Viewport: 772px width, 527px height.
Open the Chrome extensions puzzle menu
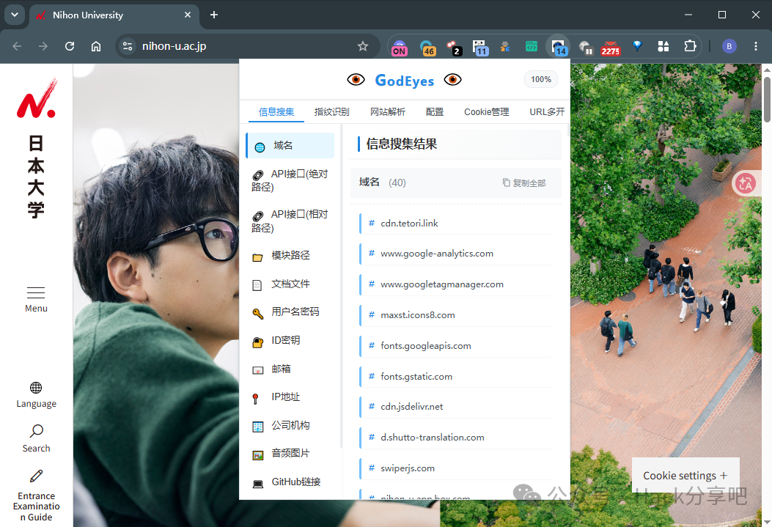click(x=691, y=46)
